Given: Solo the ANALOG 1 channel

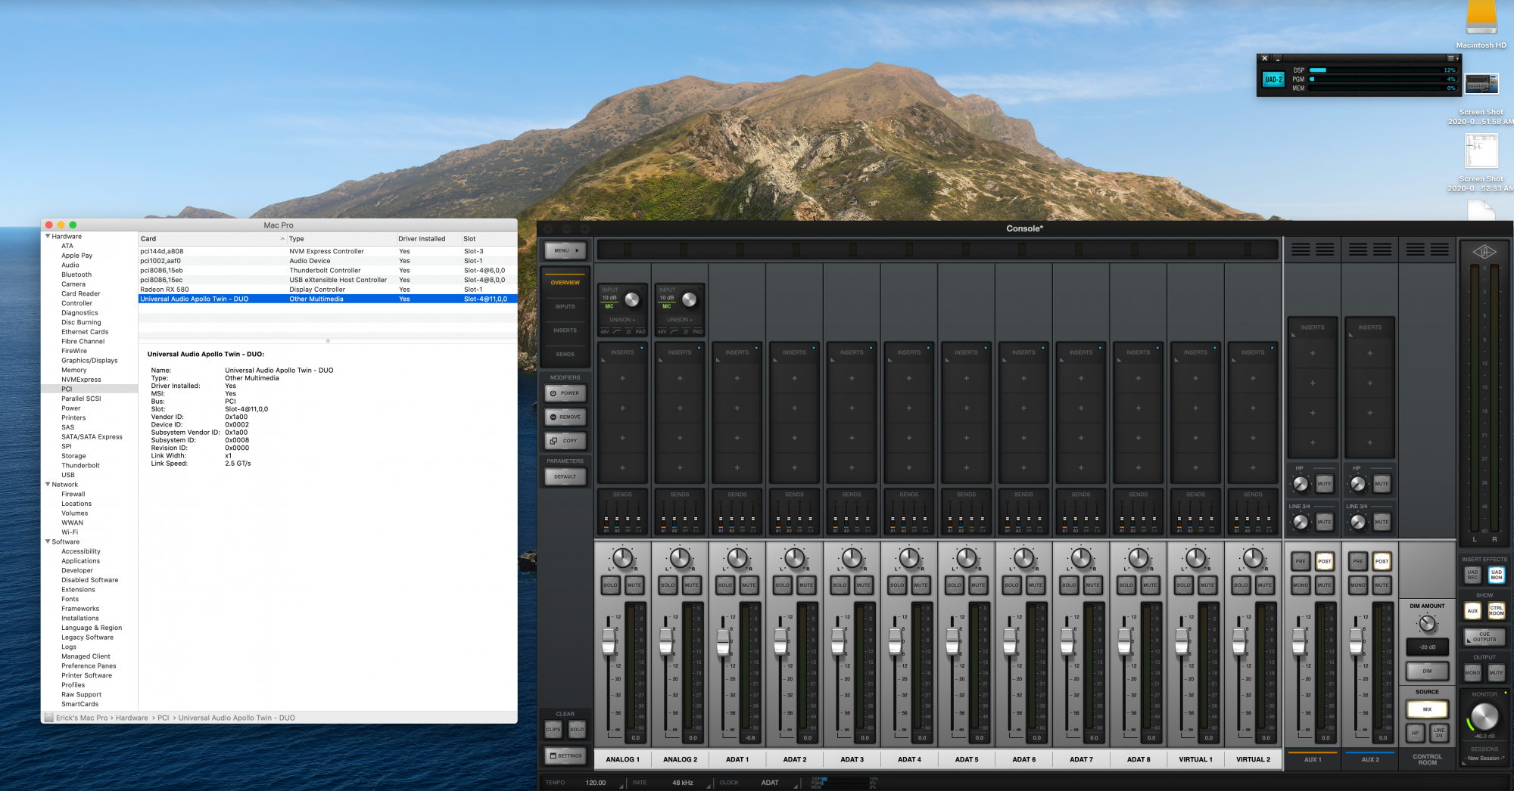Looking at the screenshot, I should point(610,585).
